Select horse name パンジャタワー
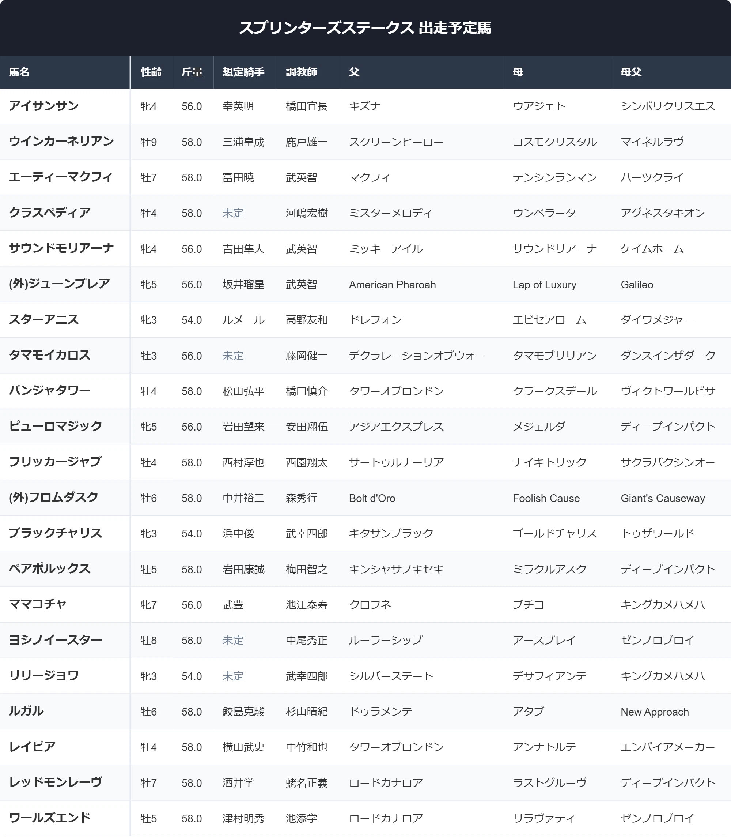The height and width of the screenshot is (837, 731). click(x=50, y=391)
